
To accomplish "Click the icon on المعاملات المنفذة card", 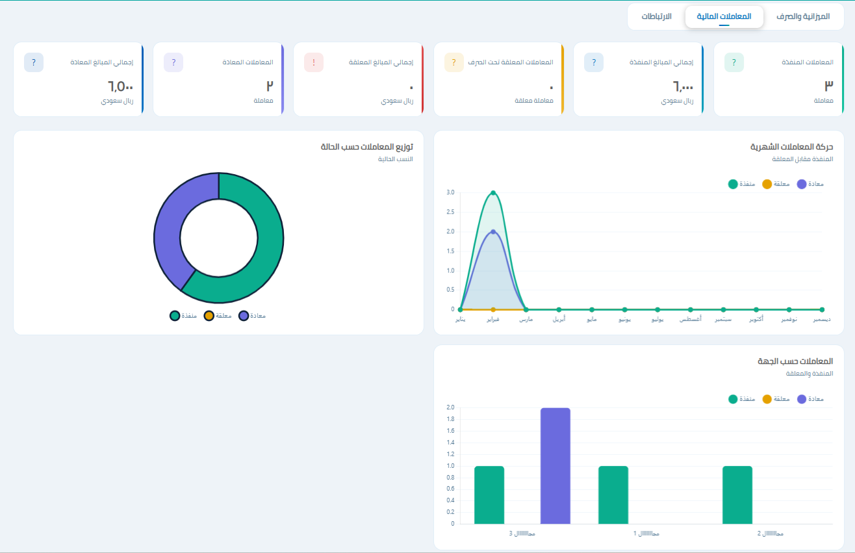I will click(734, 62).
